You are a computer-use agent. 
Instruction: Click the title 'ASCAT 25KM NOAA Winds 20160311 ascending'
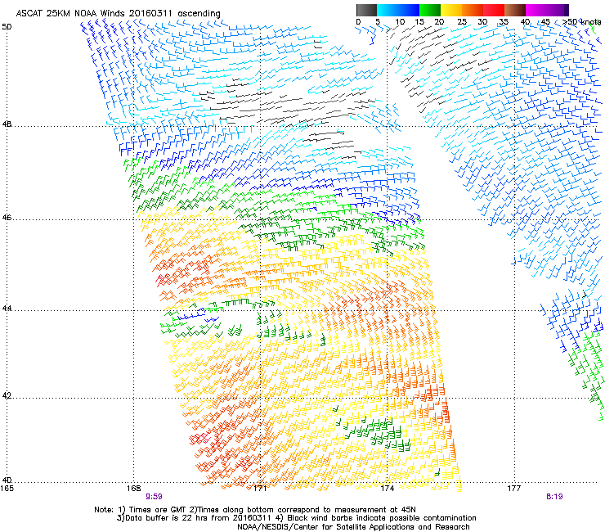(118, 14)
